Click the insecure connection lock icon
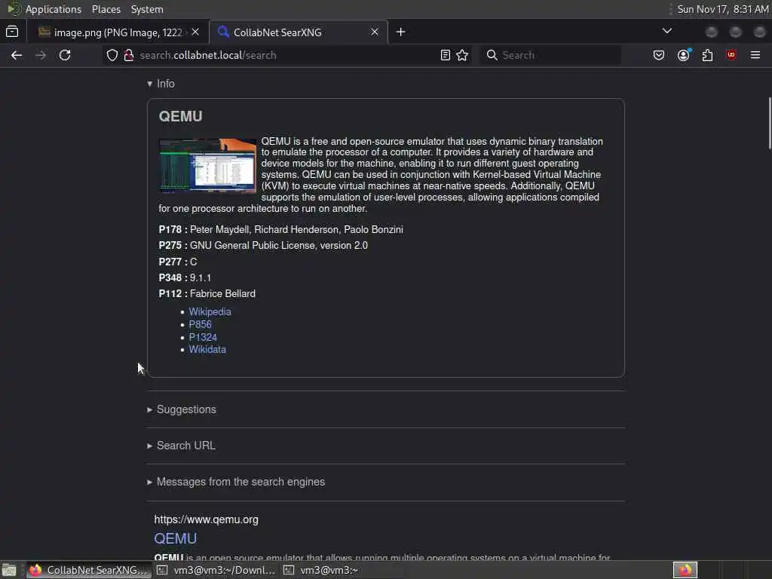This screenshot has height=579, width=772. pyautogui.click(x=128, y=55)
